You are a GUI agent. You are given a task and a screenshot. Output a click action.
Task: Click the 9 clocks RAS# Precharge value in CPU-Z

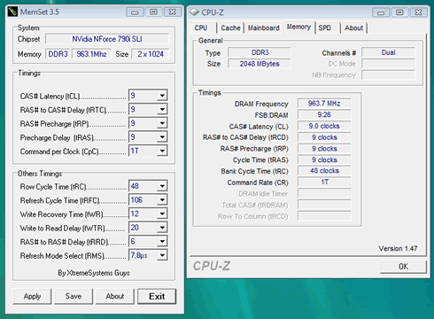324,149
